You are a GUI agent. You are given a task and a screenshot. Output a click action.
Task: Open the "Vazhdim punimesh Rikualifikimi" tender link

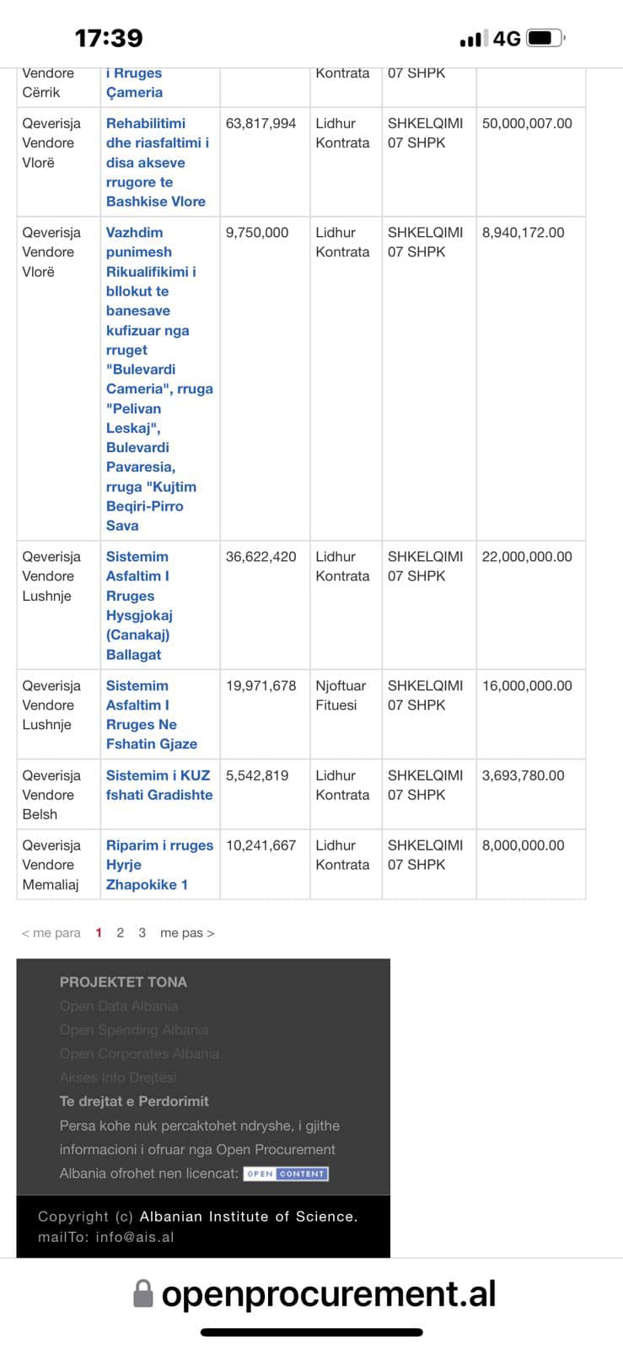157,379
